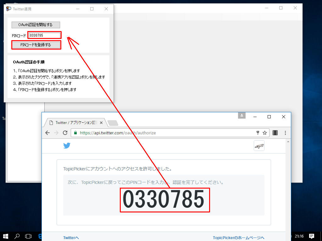Screen dimensions: 322x241
Task: Open the Chrome three-dot menu
Action: coord(285,133)
